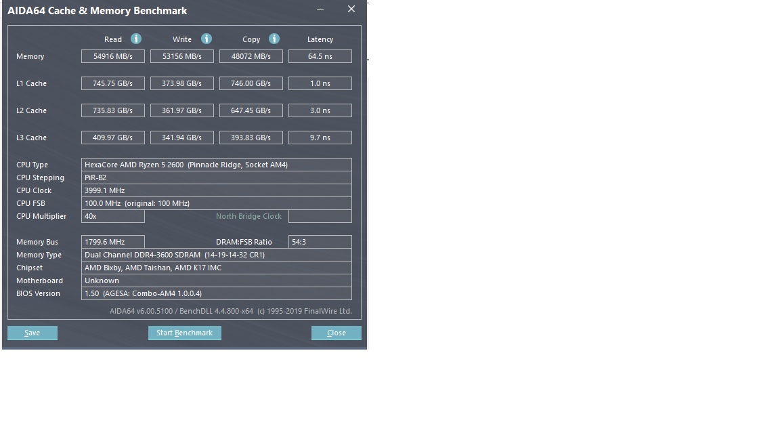This screenshot has height=439, width=780.
Task: Click the empty North Bridge Clock field
Action: tap(320, 217)
